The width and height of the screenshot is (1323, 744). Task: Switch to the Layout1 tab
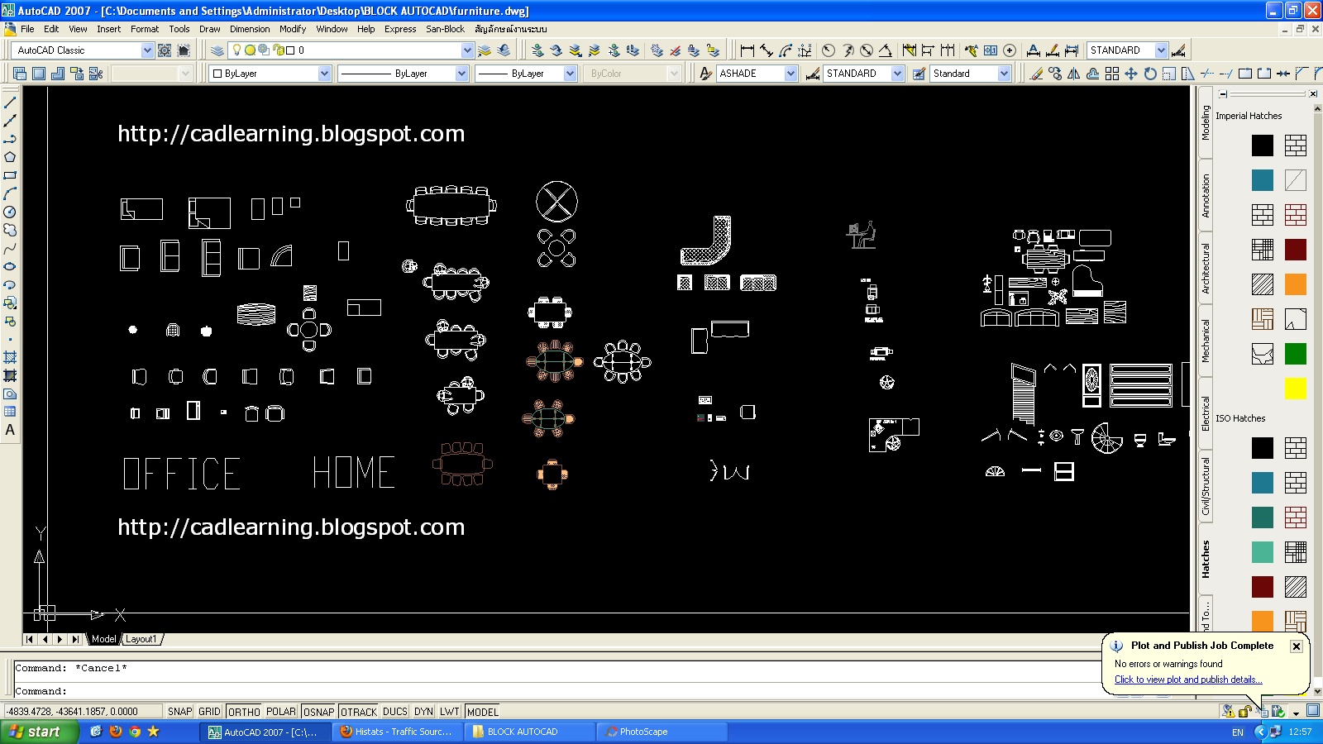pyautogui.click(x=141, y=639)
